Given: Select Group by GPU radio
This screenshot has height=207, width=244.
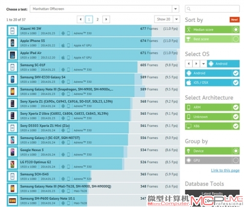Looking at the screenshot, I should point(236,161).
